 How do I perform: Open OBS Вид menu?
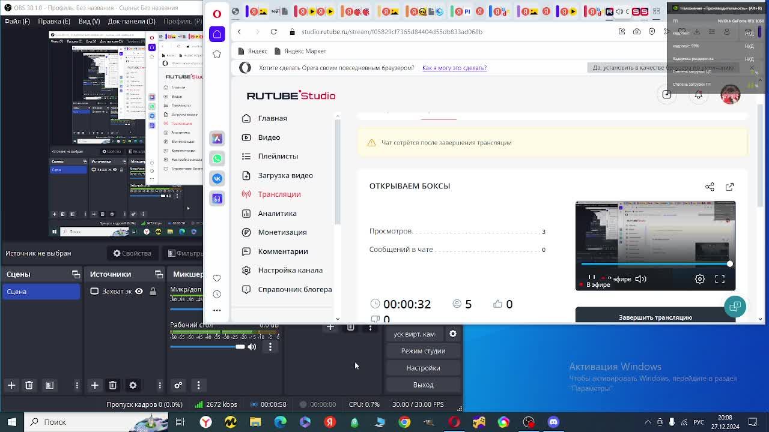coord(89,21)
